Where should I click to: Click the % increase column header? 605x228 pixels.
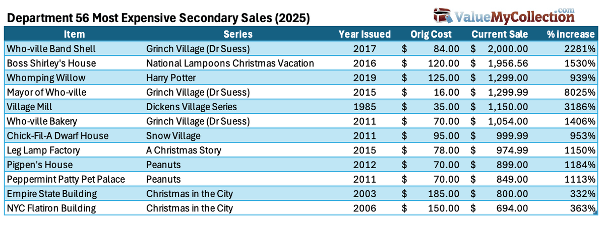571,34
